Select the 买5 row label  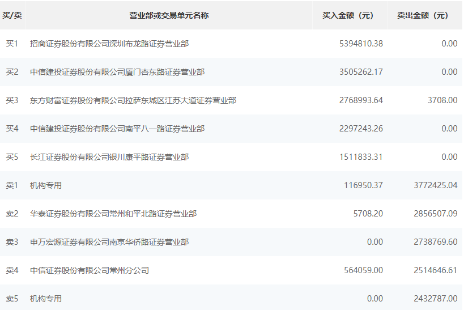point(12,157)
